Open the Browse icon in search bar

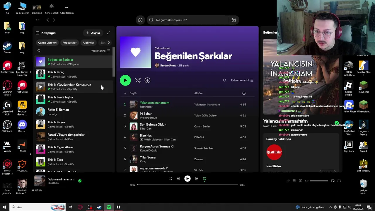point(233,20)
